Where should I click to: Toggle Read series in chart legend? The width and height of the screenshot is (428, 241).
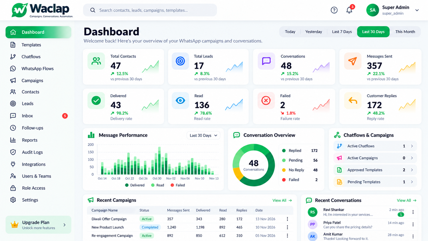[157, 185]
